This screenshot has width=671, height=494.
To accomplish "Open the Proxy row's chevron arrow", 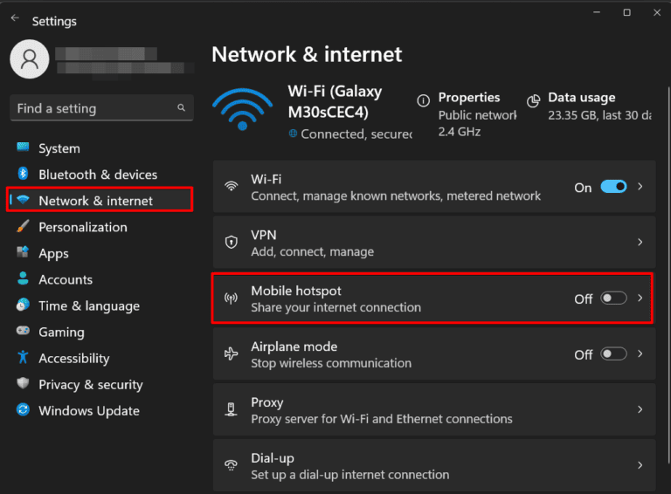I will pos(640,409).
